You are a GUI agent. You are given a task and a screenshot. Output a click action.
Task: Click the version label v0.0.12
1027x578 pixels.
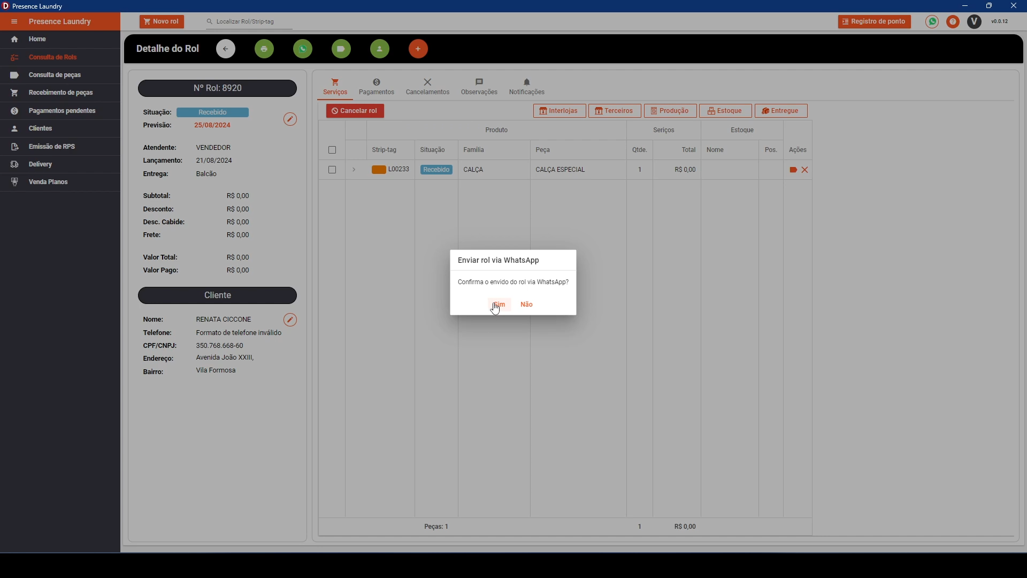tap(1000, 22)
